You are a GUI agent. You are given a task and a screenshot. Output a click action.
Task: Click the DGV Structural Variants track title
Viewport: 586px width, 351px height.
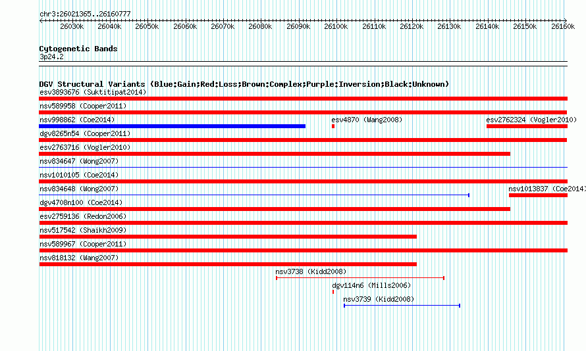244,84
